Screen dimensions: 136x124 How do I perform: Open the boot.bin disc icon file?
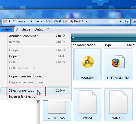(88, 64)
